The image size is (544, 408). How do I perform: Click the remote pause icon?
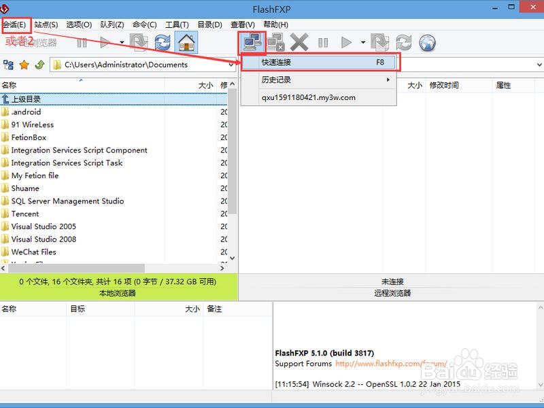point(322,43)
